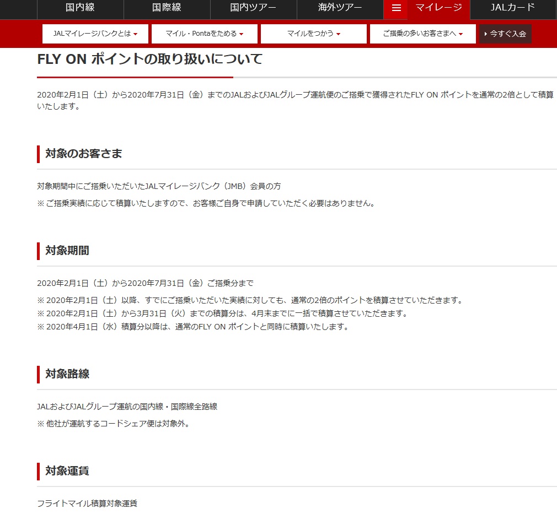The height and width of the screenshot is (514, 557).
Task: Go to 国内ツアー tab
Action: [253, 8]
